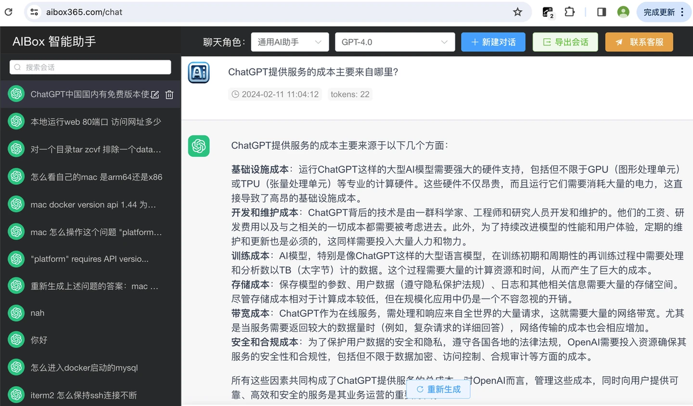Click ChatGPT logo icon next to 你好 conversation
Image resolution: width=693 pixels, height=406 pixels.
pyautogui.click(x=16, y=340)
